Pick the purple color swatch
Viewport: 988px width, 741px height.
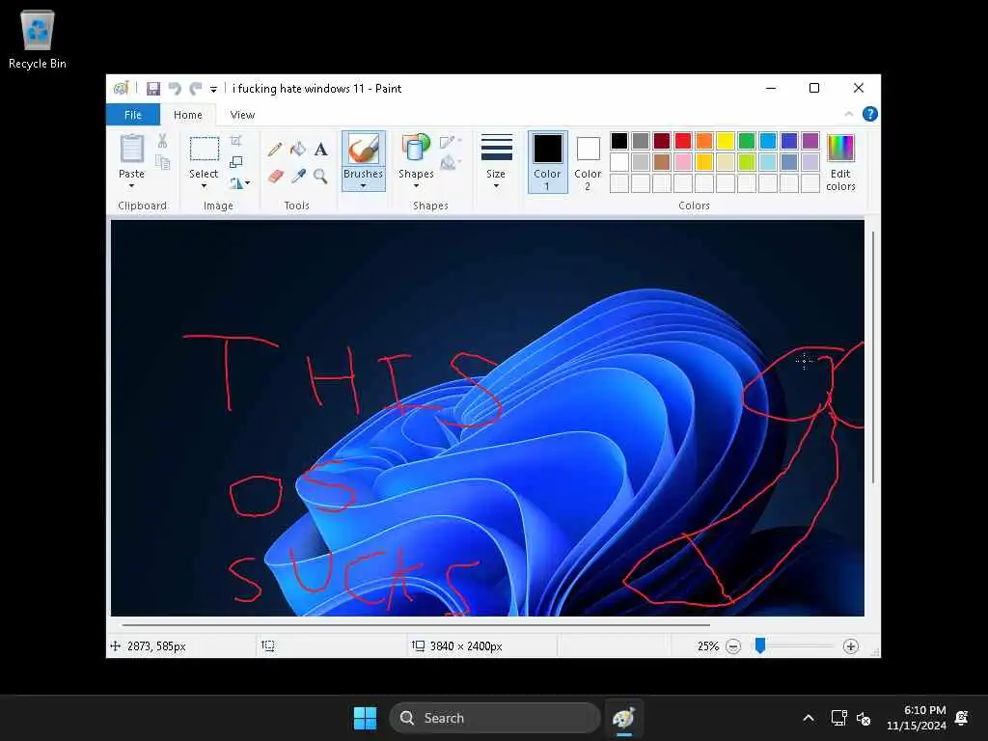810,141
